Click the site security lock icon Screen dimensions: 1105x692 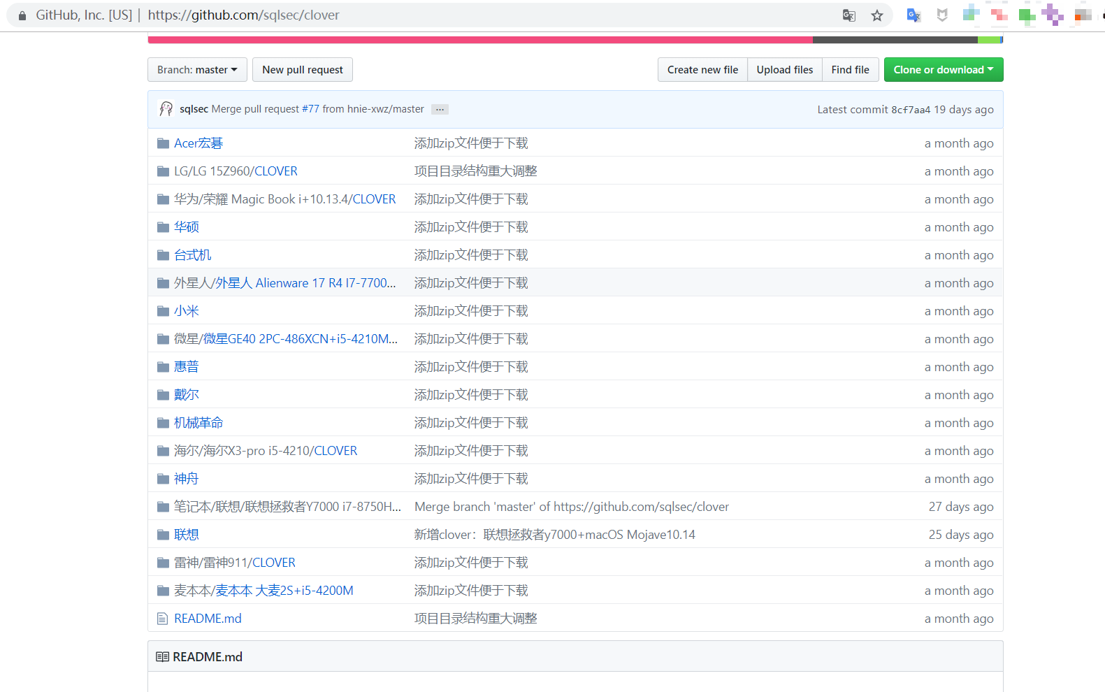[22, 15]
